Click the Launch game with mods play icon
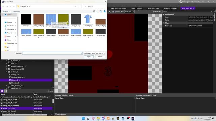The image size is (216, 121). pyautogui.click(x=181, y=2)
